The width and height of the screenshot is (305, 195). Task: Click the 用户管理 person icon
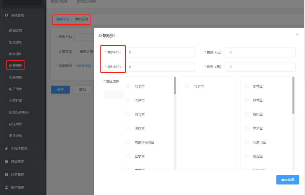6,188
